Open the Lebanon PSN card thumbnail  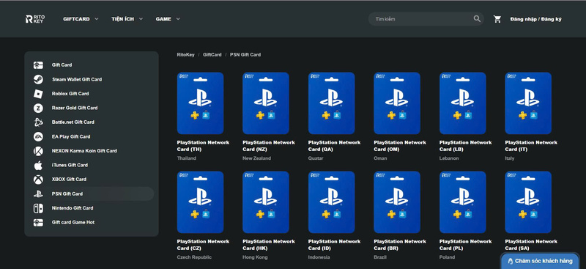tap(463, 103)
